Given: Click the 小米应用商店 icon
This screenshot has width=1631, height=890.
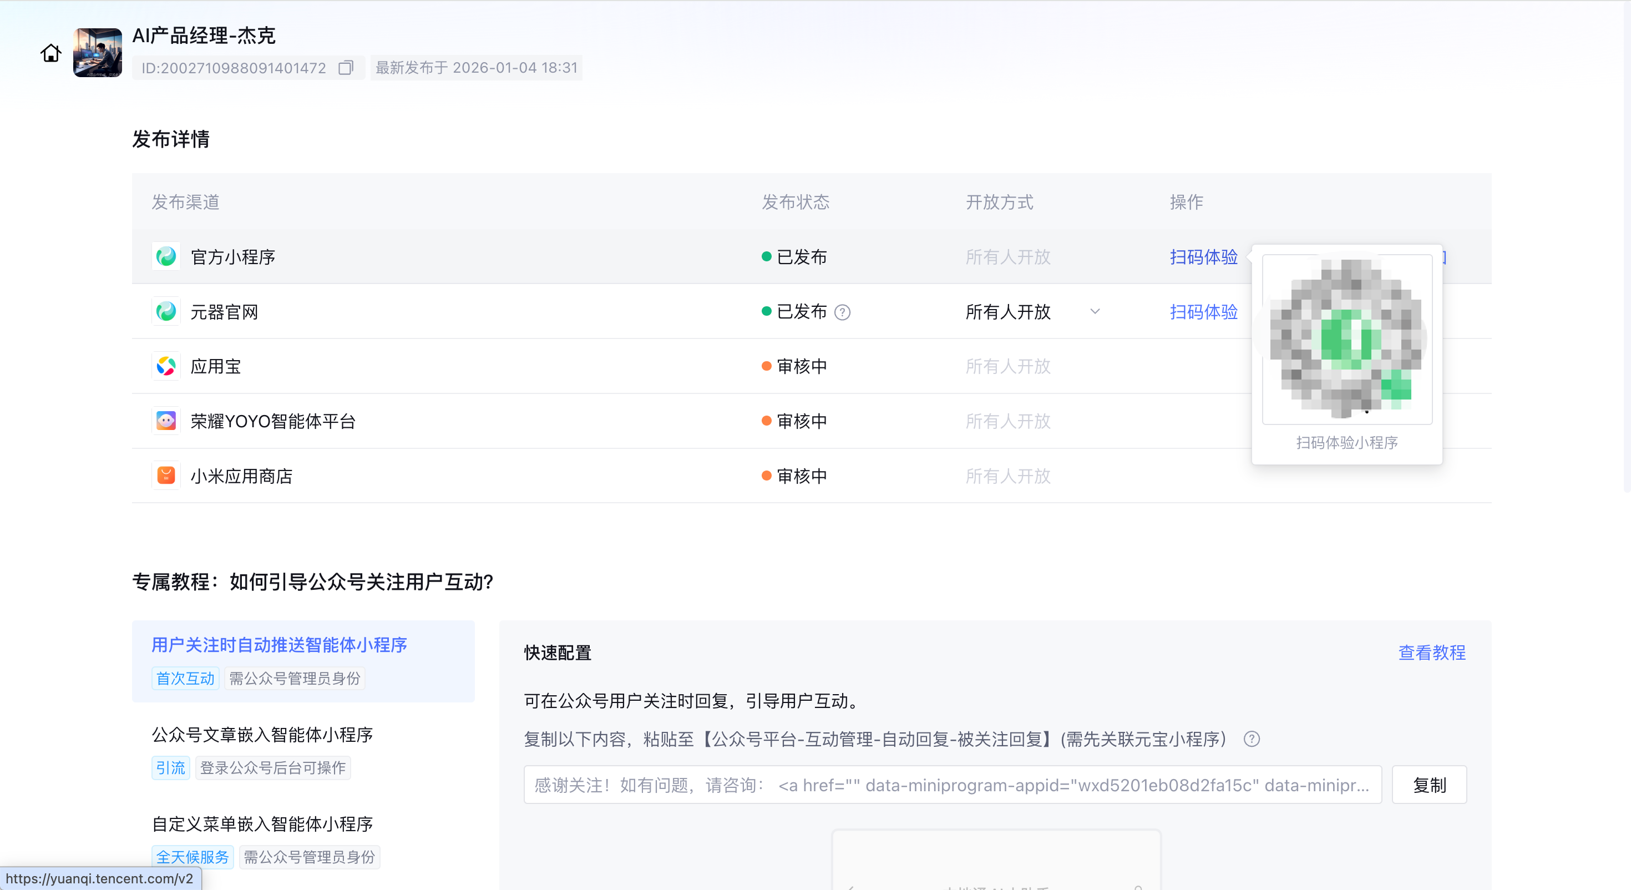Looking at the screenshot, I should [166, 476].
